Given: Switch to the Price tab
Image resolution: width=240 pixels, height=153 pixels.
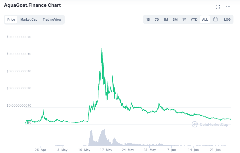Looking at the screenshot, I should pos(11,19).
